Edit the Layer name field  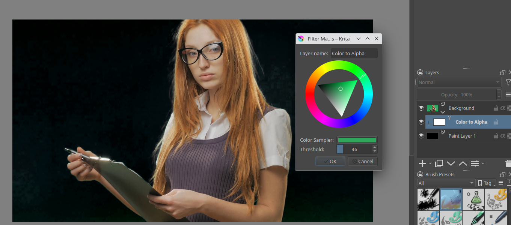pos(354,53)
